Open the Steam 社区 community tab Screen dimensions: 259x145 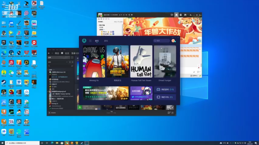67,53
